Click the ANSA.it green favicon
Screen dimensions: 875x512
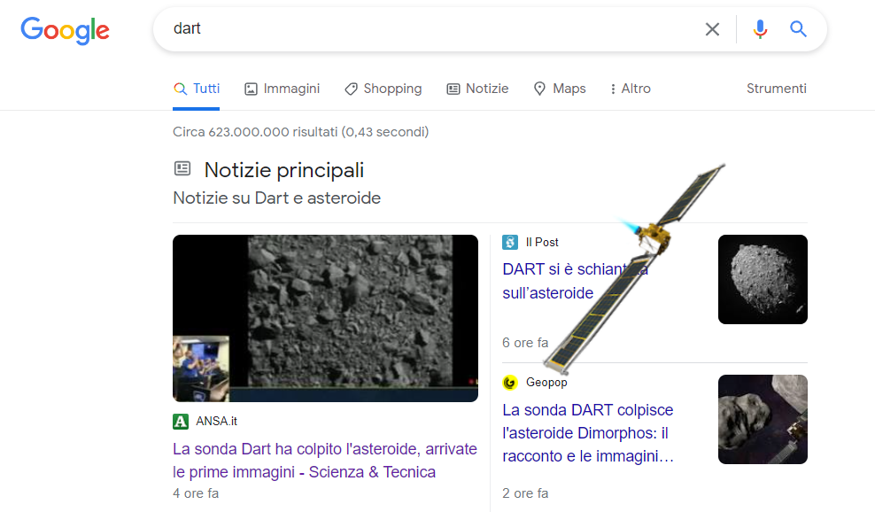click(181, 422)
